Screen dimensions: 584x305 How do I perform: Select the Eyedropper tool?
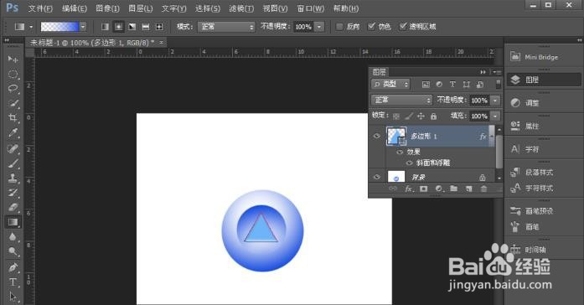pyautogui.click(x=13, y=133)
